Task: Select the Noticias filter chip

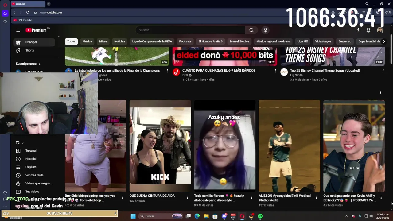Action: tap(120, 41)
